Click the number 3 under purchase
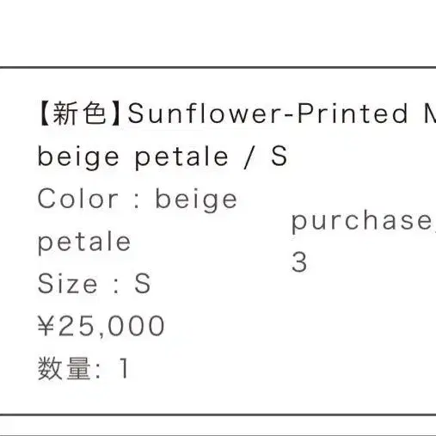 tap(299, 262)
